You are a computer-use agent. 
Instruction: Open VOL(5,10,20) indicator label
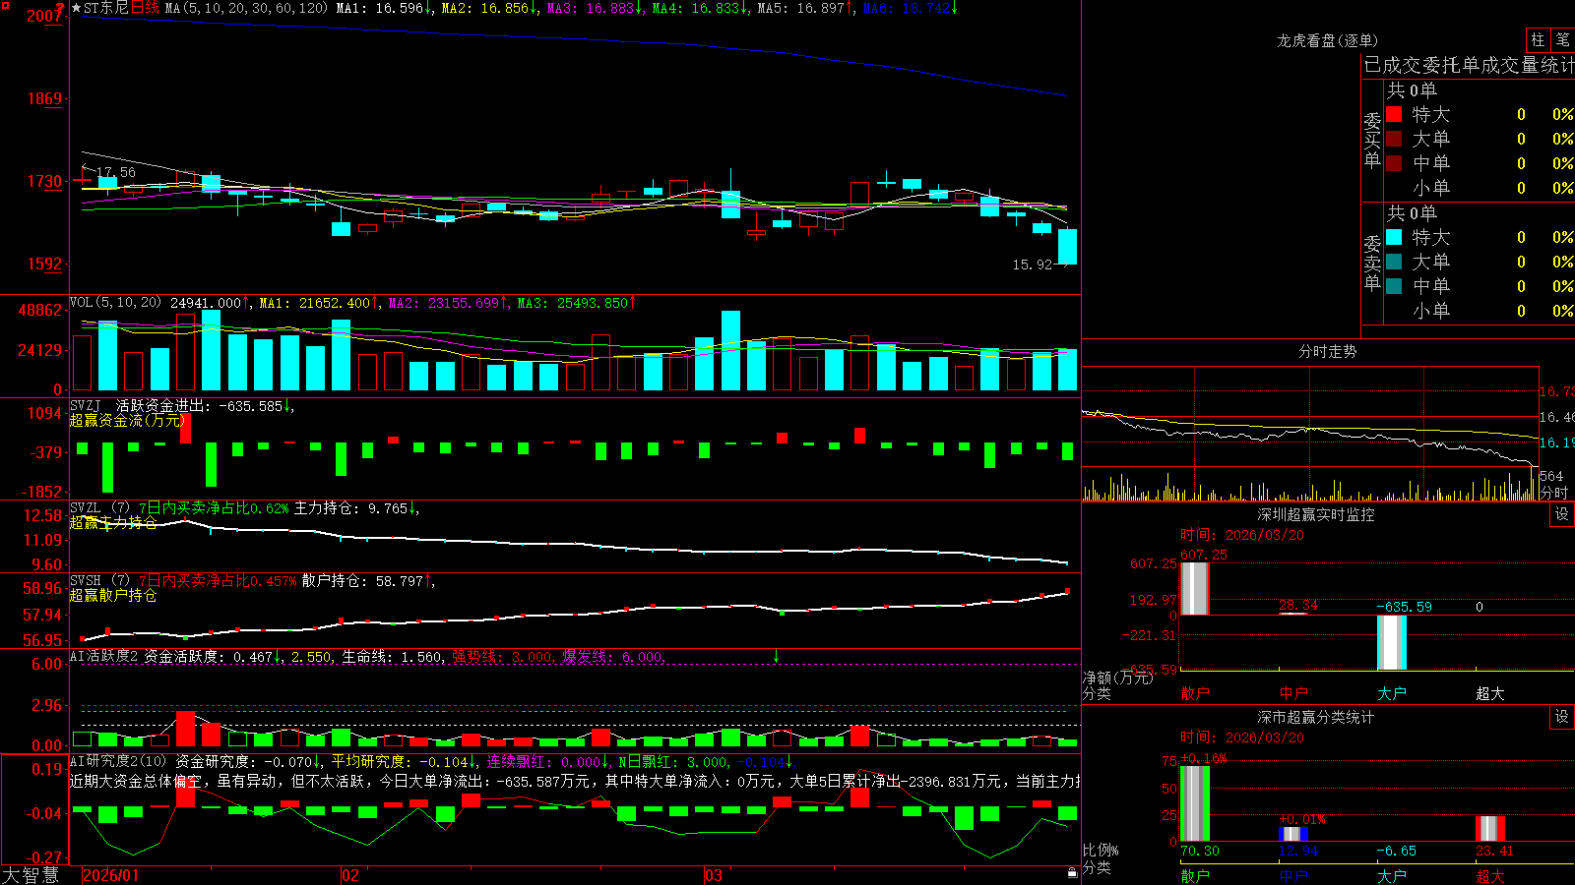pos(115,302)
